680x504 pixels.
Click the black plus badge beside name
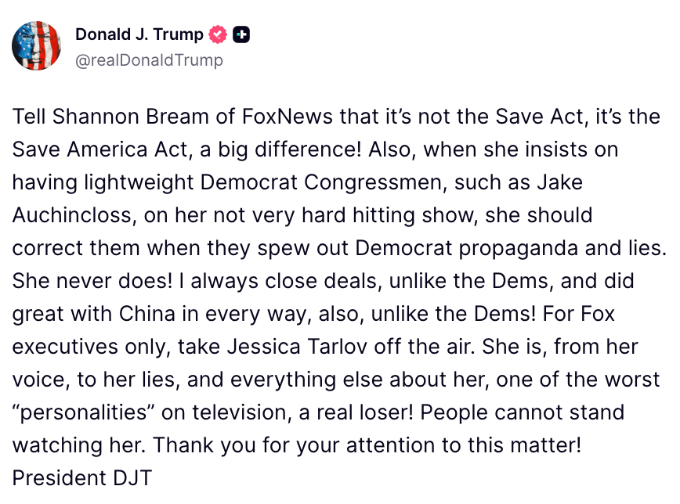pos(241,34)
